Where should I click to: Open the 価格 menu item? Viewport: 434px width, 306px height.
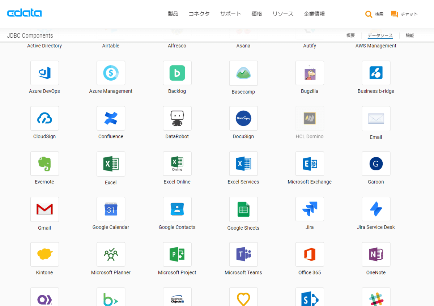257,14
